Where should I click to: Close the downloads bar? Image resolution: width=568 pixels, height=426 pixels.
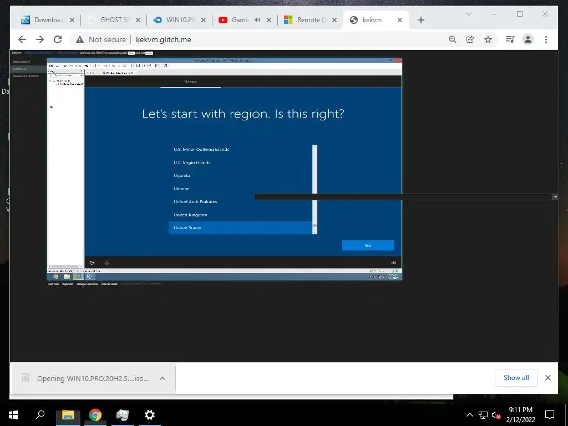tap(548, 378)
